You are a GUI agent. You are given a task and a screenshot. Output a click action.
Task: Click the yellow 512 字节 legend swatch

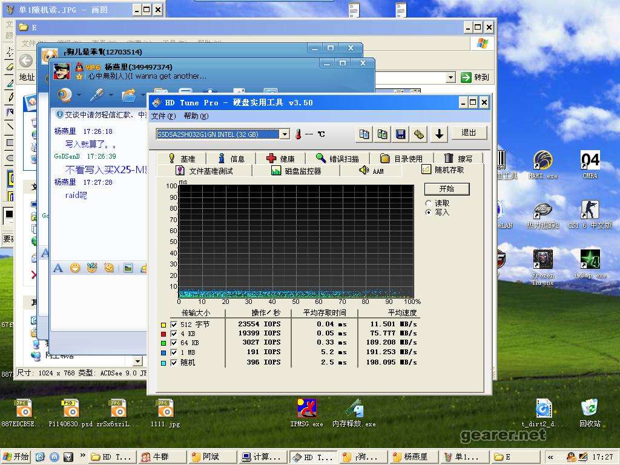[163, 325]
